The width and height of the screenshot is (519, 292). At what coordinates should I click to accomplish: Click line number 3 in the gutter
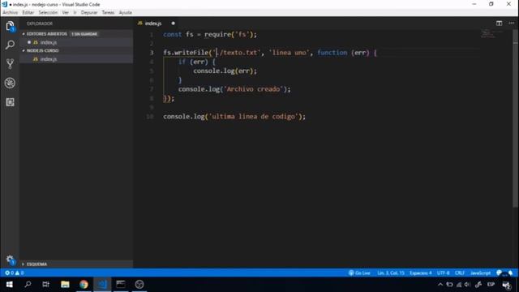[x=152, y=53]
